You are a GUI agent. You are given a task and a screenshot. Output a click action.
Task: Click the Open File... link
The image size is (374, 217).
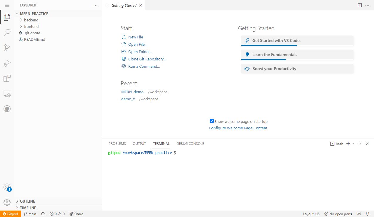134,44
